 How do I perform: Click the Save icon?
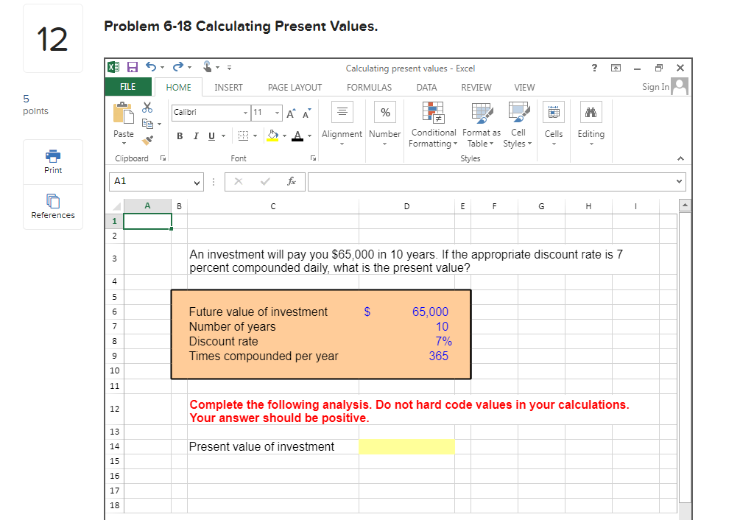133,68
